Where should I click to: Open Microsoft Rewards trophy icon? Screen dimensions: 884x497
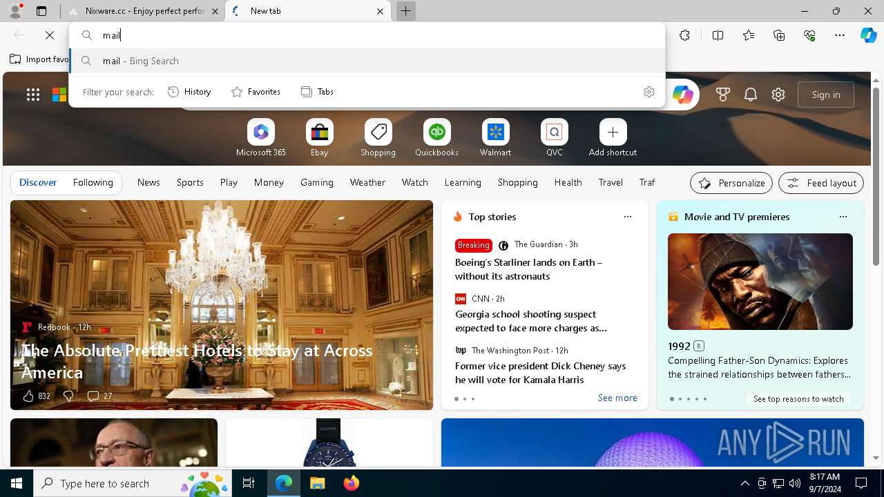click(723, 95)
